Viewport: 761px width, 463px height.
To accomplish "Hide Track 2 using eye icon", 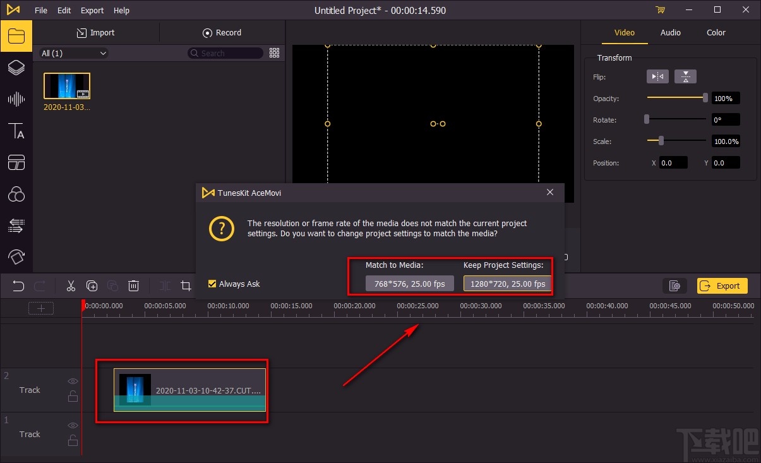I will [73, 382].
